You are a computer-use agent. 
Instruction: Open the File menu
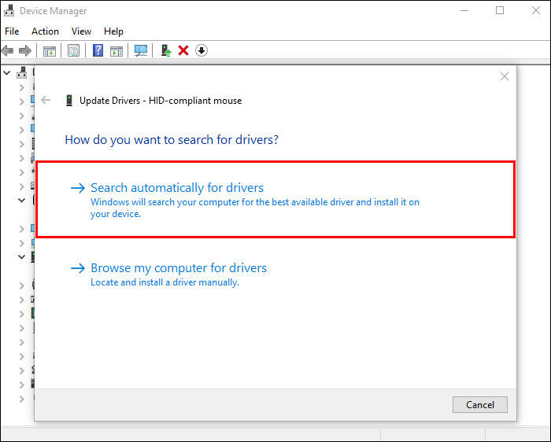pos(12,31)
